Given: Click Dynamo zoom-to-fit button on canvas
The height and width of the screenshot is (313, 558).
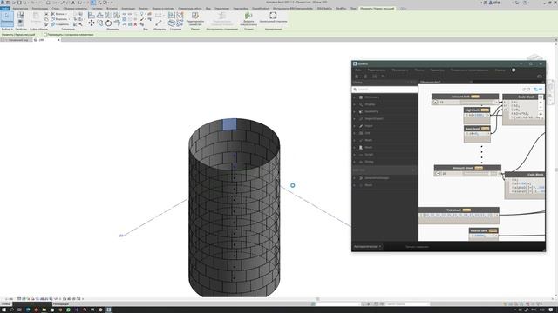Looking at the screenshot, I should click(x=541, y=97).
